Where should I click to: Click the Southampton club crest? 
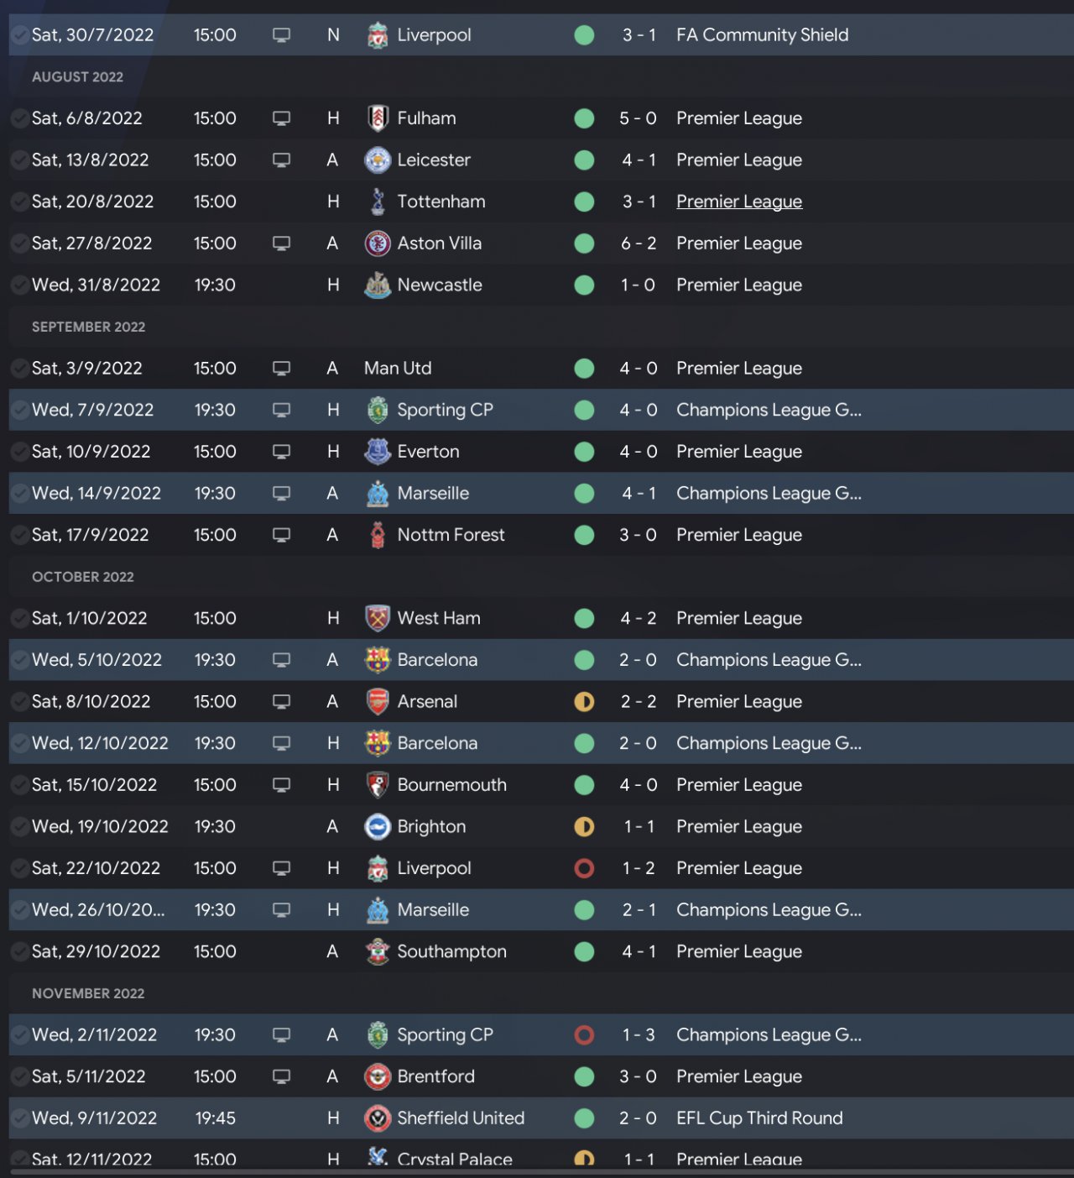pos(378,952)
